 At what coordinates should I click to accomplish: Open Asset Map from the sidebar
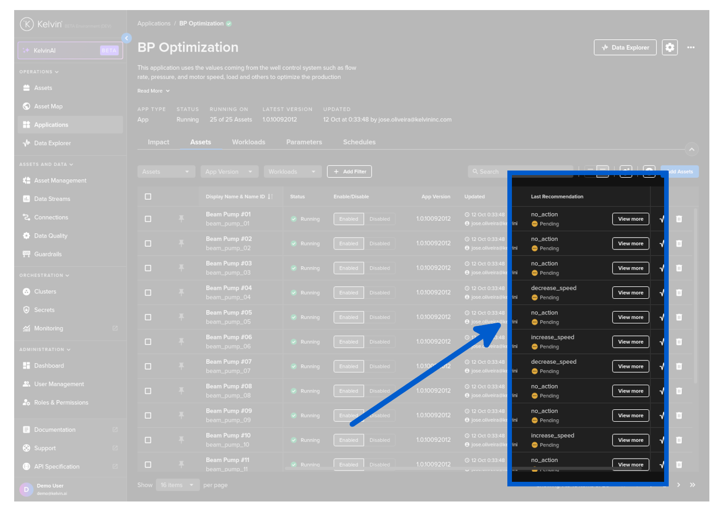coord(48,107)
